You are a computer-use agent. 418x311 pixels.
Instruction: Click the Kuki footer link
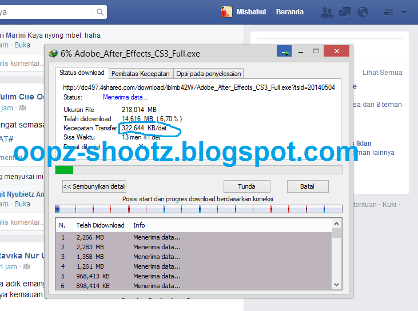(x=389, y=205)
